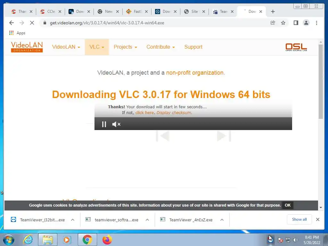Open the Windows Start menu
This screenshot has width=328, height=246.
point(9,240)
